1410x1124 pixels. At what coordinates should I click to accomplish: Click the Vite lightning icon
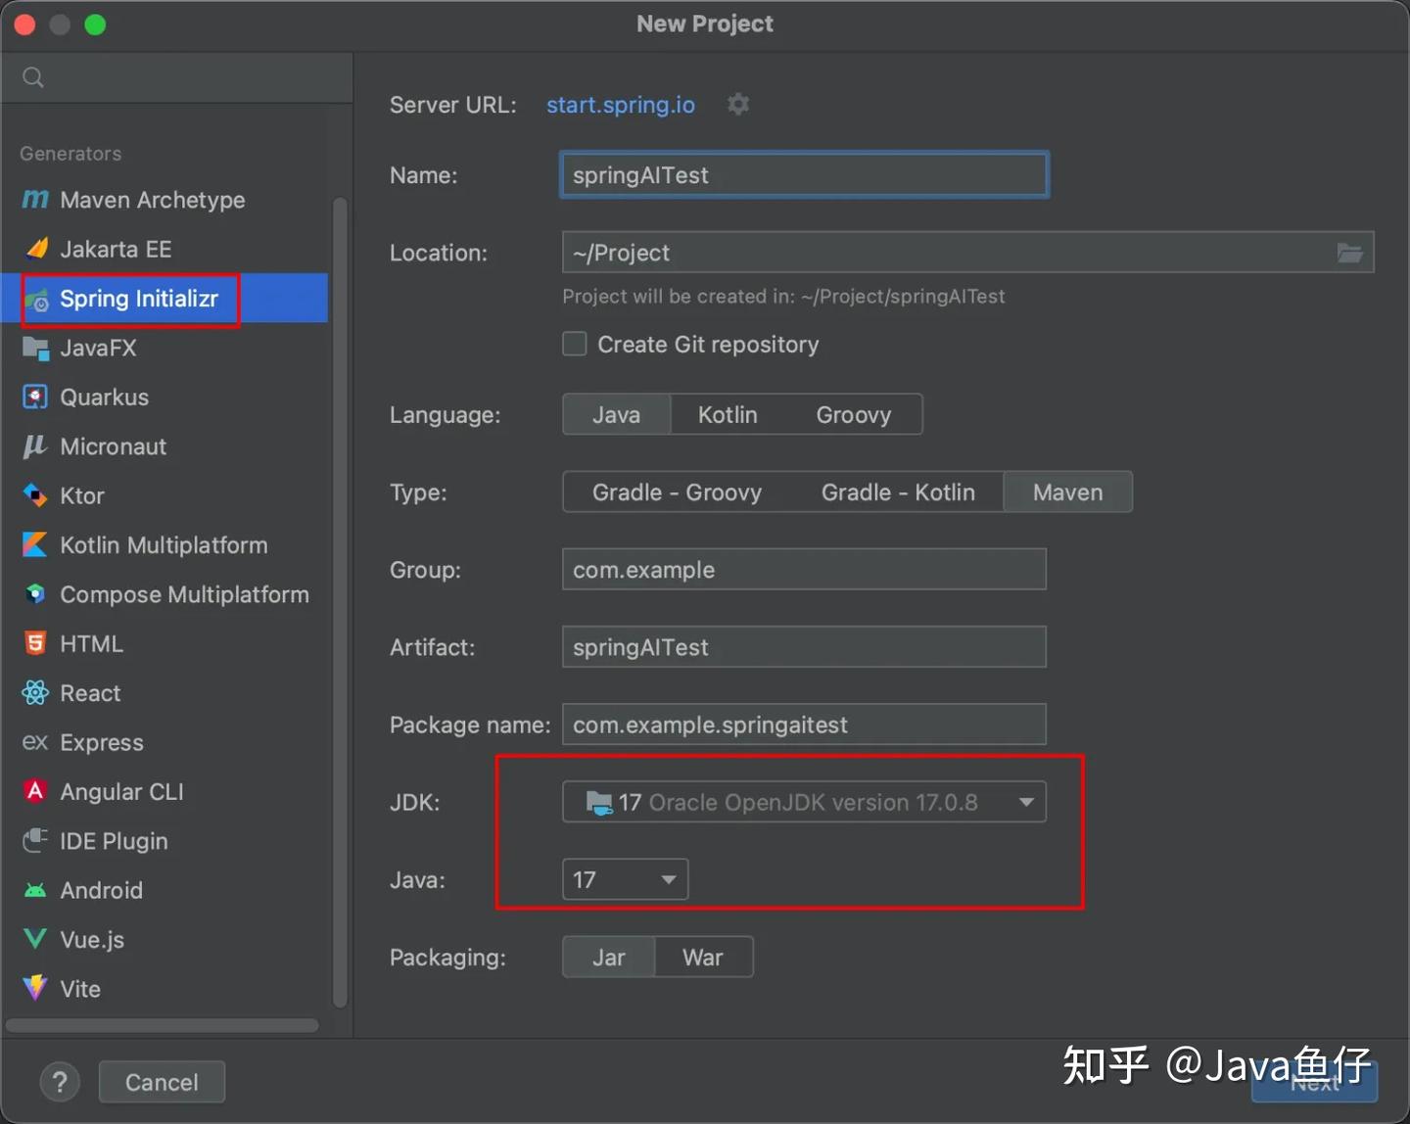[35, 988]
